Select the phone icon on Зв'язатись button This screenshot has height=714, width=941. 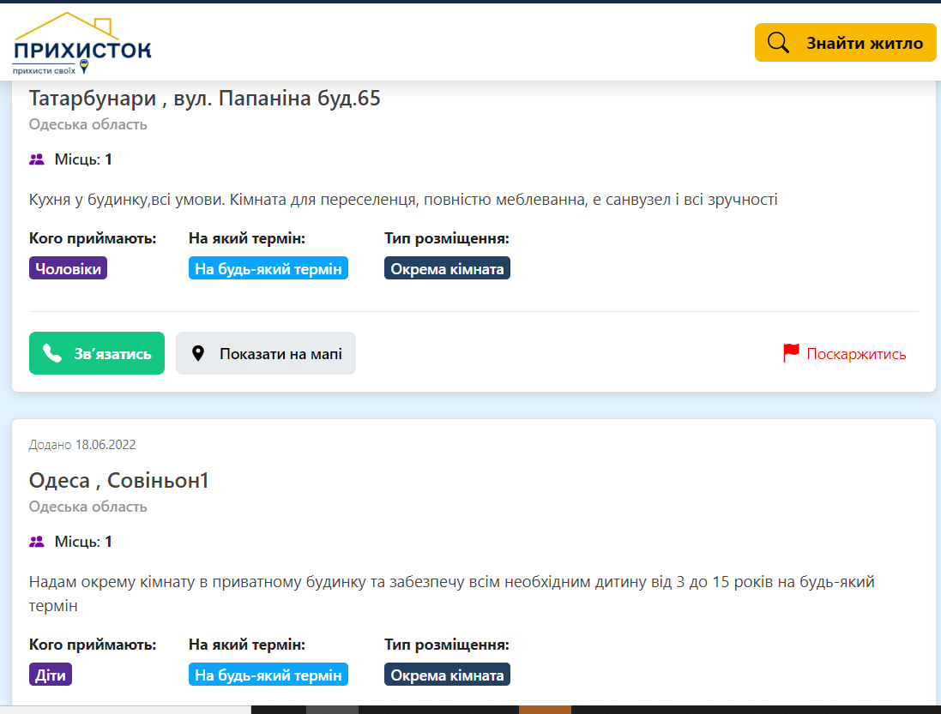[51, 352]
